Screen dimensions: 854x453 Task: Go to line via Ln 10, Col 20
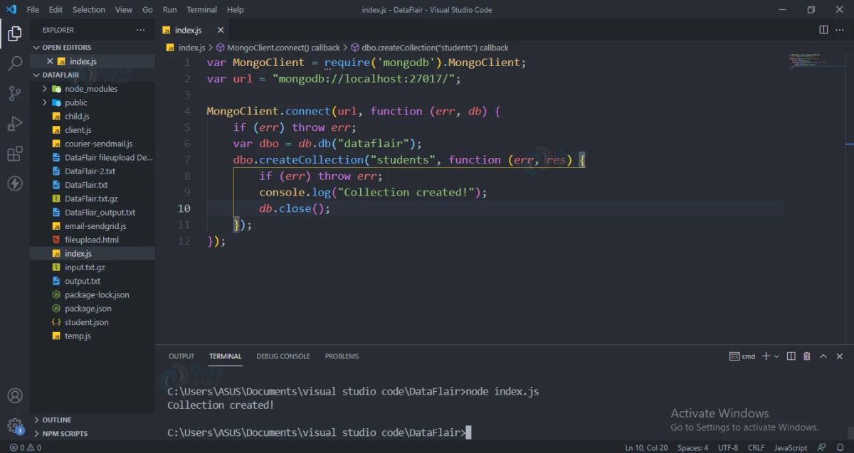646,447
